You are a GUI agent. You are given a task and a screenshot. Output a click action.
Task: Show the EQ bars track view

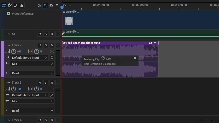[x=21, y=5]
